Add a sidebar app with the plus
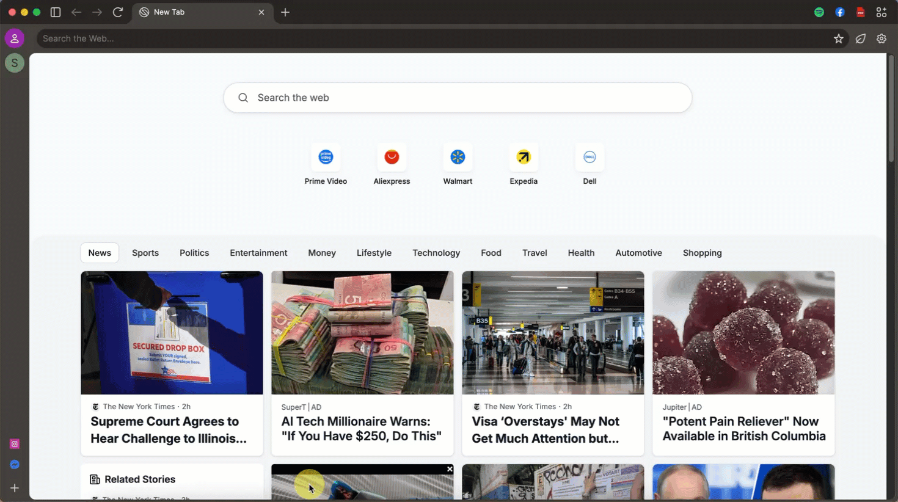The image size is (898, 502). (x=15, y=488)
